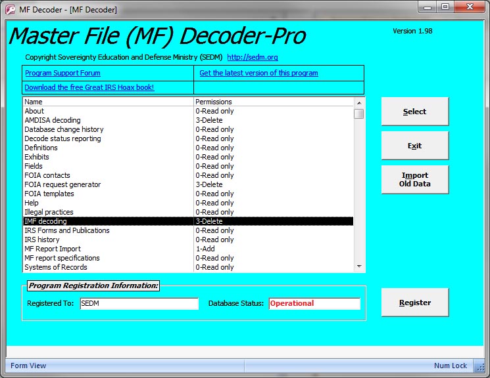Screen dimensions: 490x378
Task: Click the MF Decoder app icon in title bar
Action: click(10, 10)
